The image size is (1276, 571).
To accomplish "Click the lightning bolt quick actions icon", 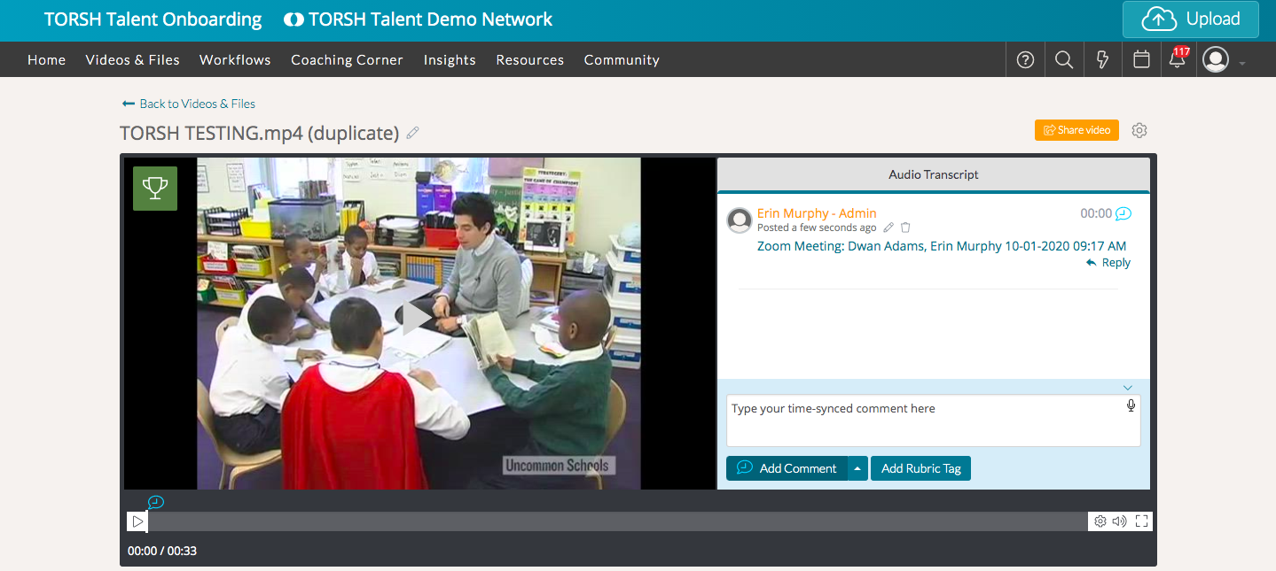I will point(1103,60).
